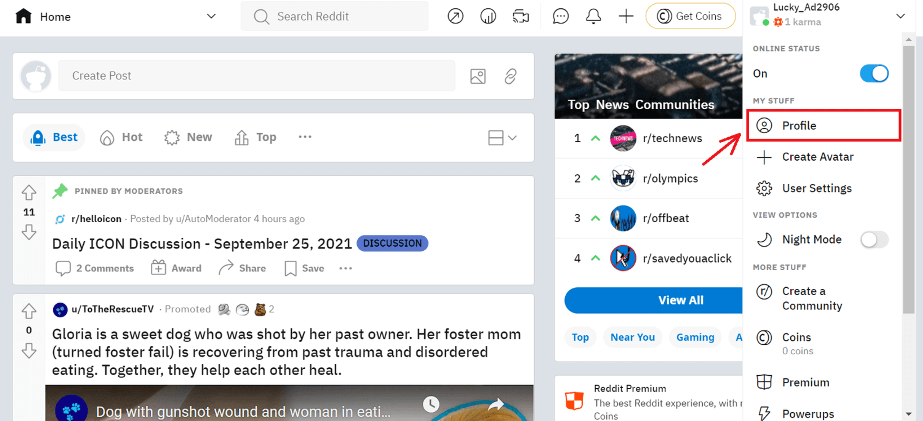
Task: Select the Top category chip
Action: (580, 337)
